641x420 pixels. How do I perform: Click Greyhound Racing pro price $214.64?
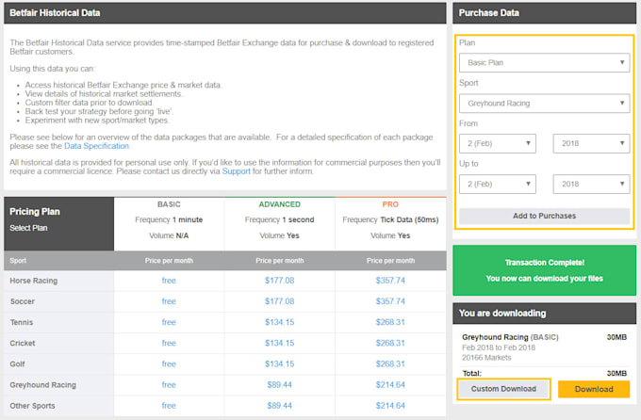(390, 385)
